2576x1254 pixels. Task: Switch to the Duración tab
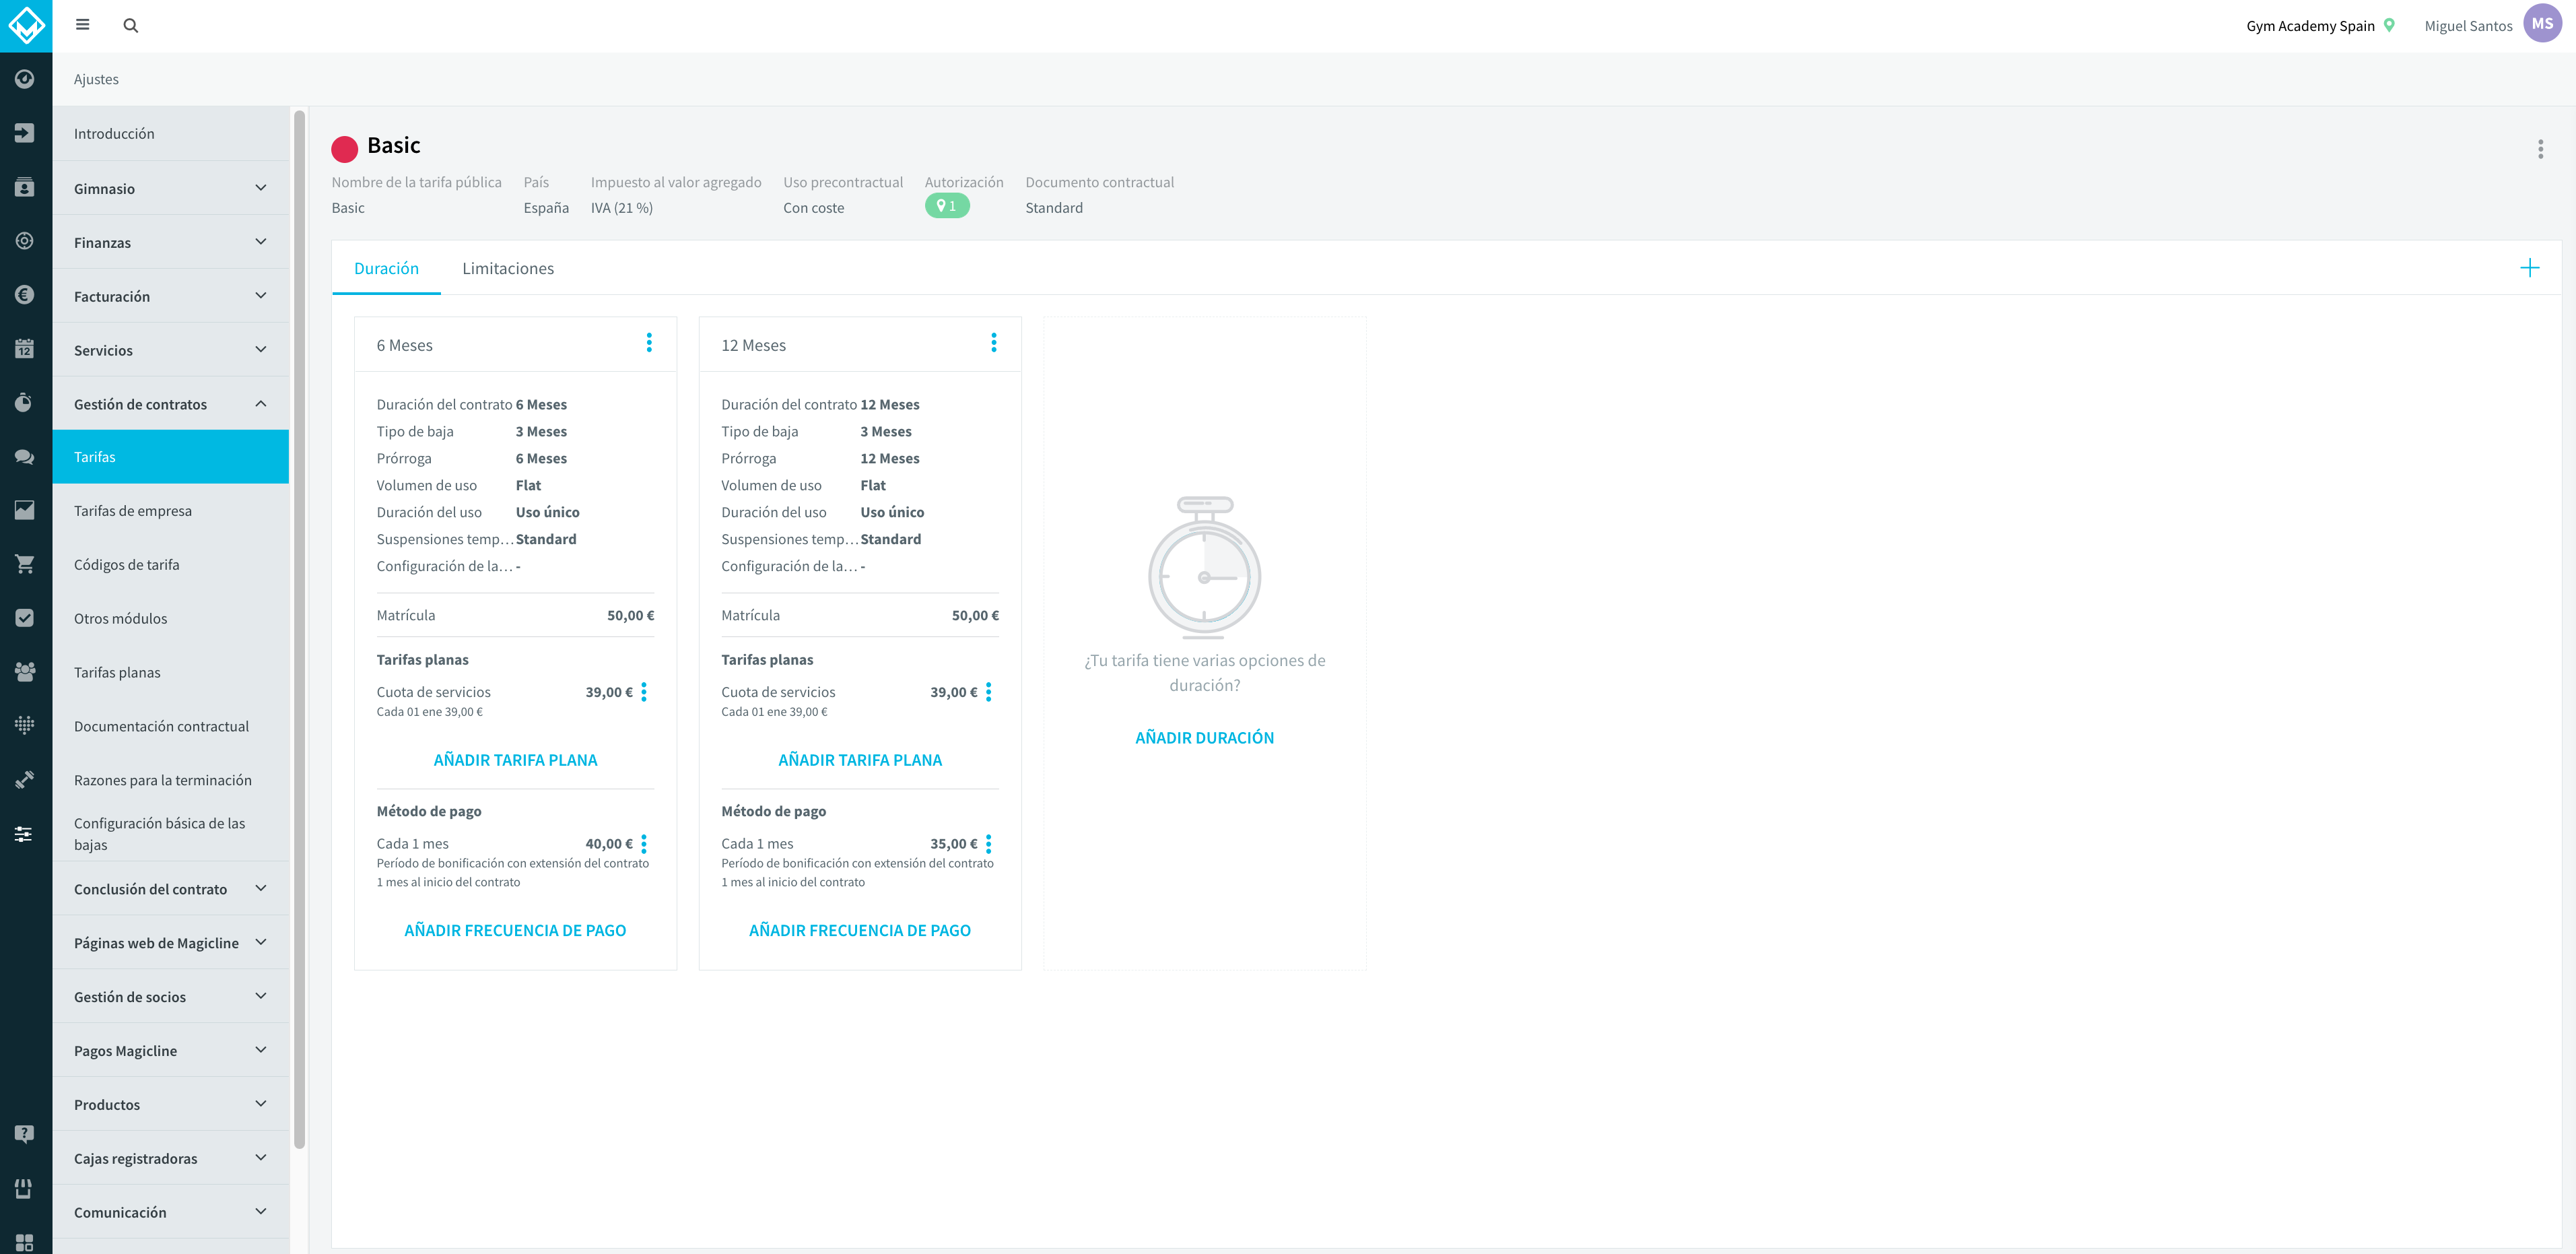click(386, 268)
